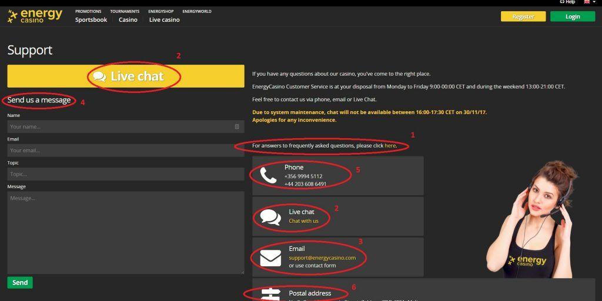Submit the form with Send button
Screen dimensions: 602x301
(x=20, y=283)
